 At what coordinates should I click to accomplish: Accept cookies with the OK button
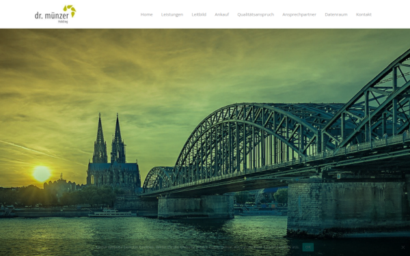pyautogui.click(x=308, y=247)
